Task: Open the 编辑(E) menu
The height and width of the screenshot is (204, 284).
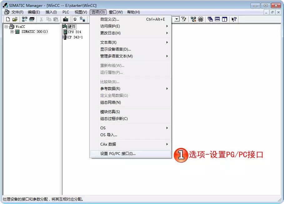Action: tap(34, 12)
